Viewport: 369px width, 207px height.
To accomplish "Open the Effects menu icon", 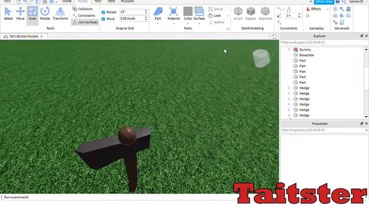I will 308,9.
